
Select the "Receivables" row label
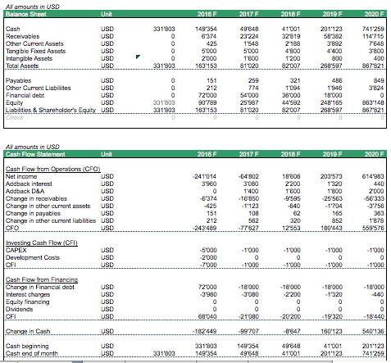pos(23,36)
